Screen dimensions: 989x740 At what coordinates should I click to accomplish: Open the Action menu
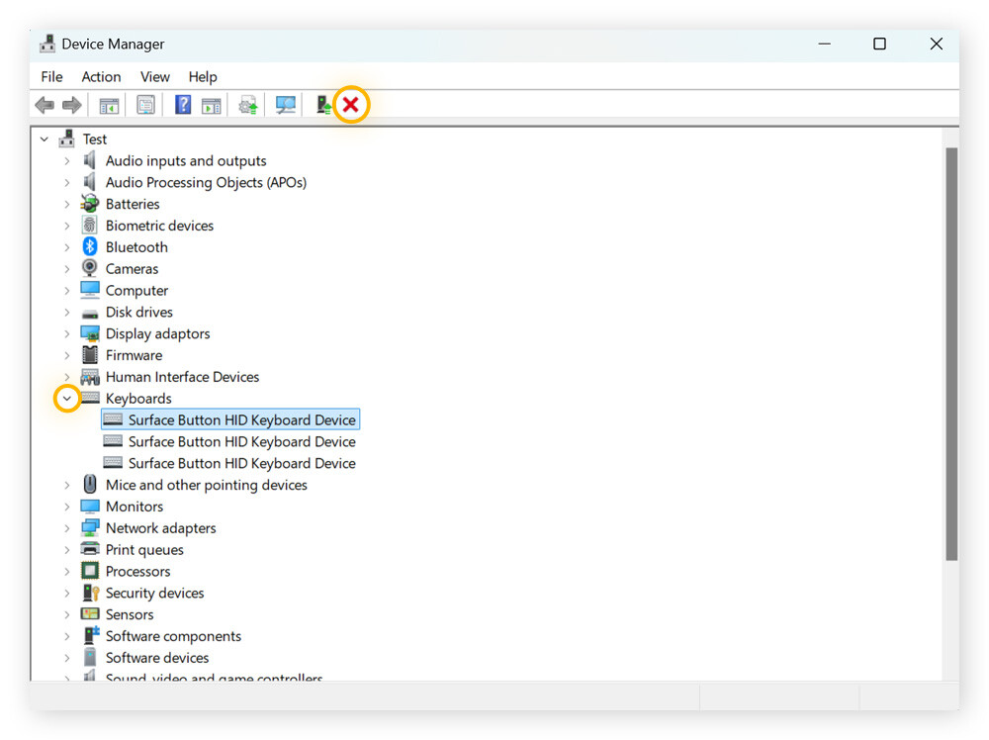[x=101, y=76]
